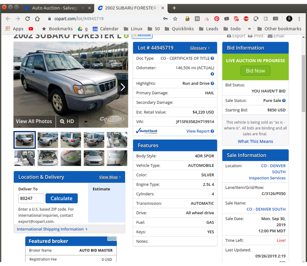This screenshot has height=266, width=307.
Task: Select the engine bay thumbnail
Action: coord(48,158)
